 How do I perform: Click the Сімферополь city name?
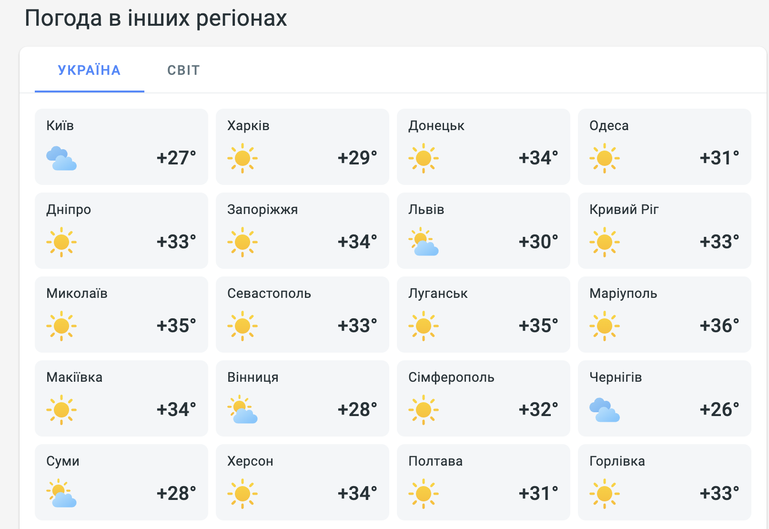(451, 377)
